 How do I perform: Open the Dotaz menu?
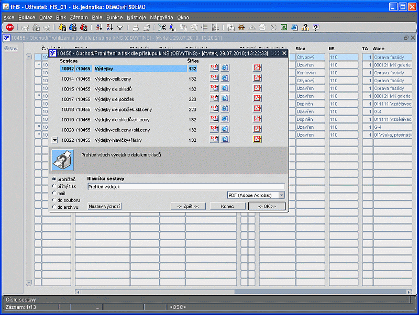click(x=46, y=18)
